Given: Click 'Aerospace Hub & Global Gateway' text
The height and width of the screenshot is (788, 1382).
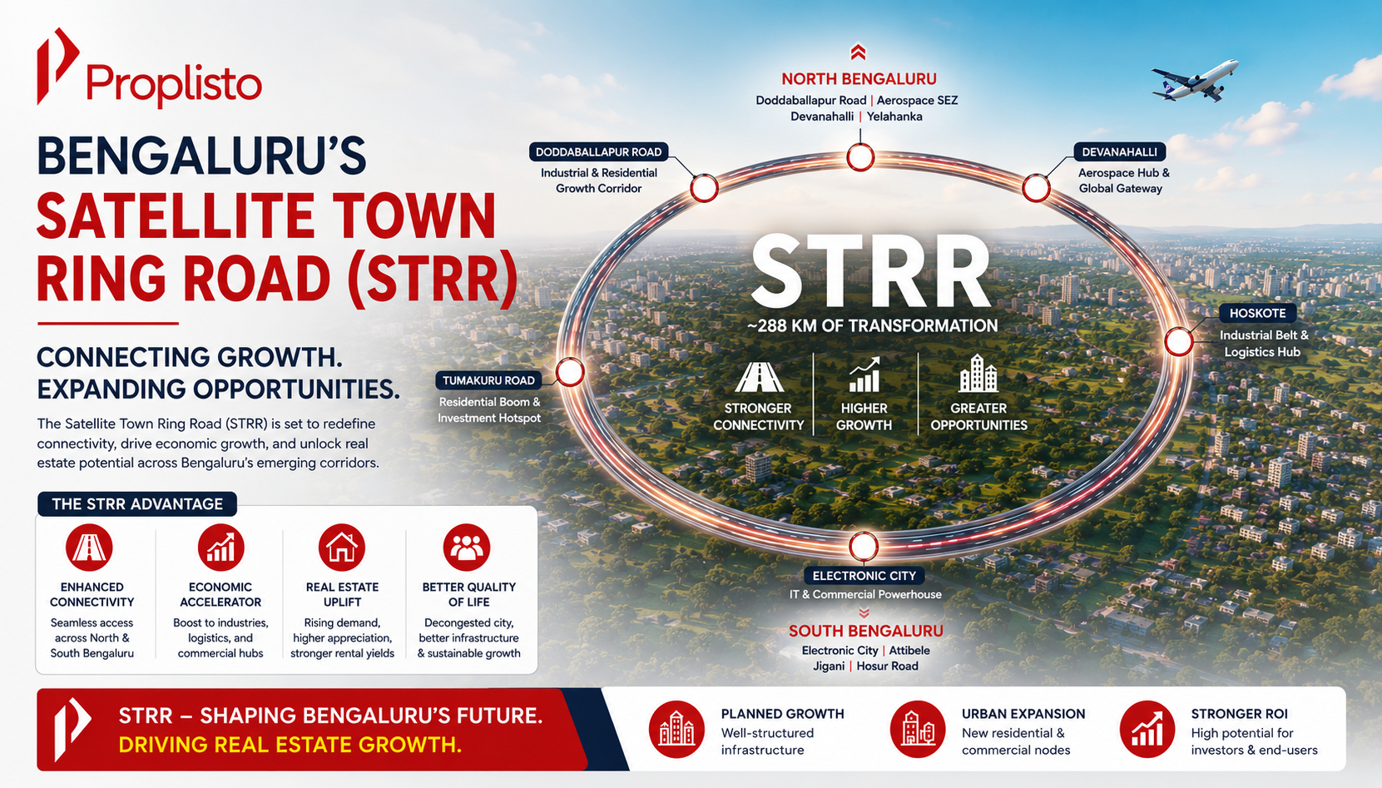Looking at the screenshot, I should click(x=1123, y=181).
